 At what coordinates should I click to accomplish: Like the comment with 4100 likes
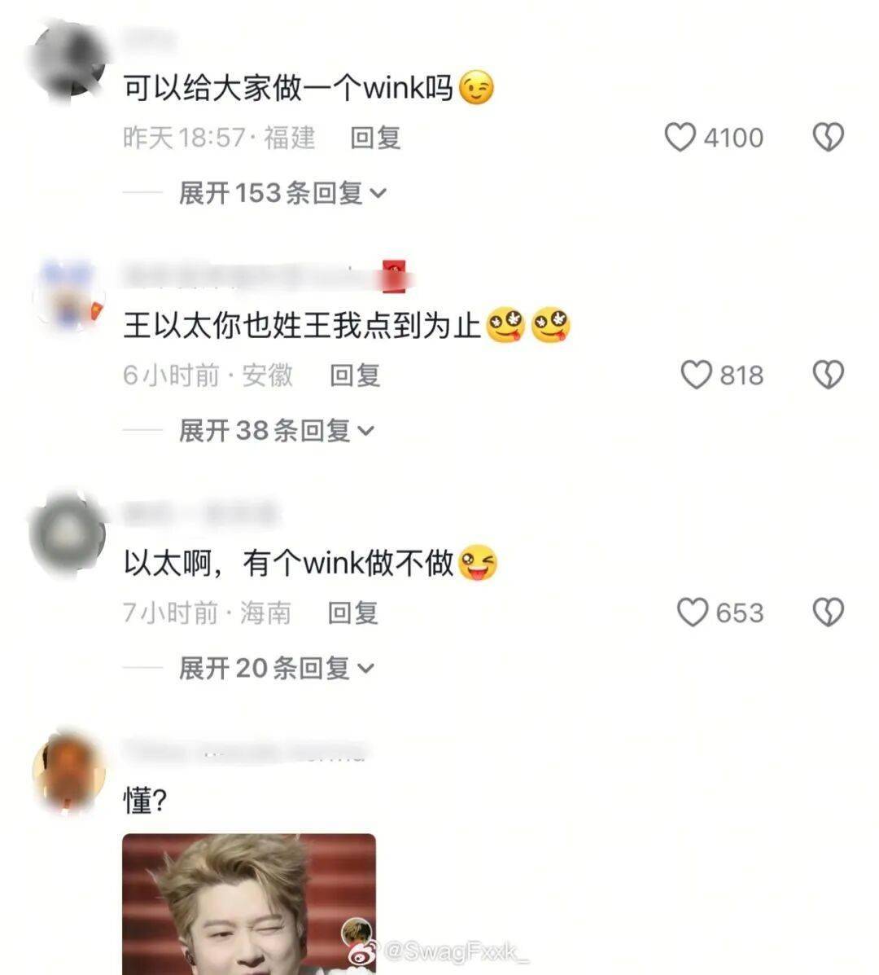[x=680, y=138]
